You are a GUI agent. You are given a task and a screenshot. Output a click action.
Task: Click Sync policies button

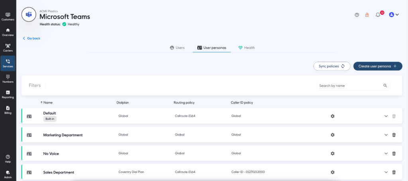(332, 66)
